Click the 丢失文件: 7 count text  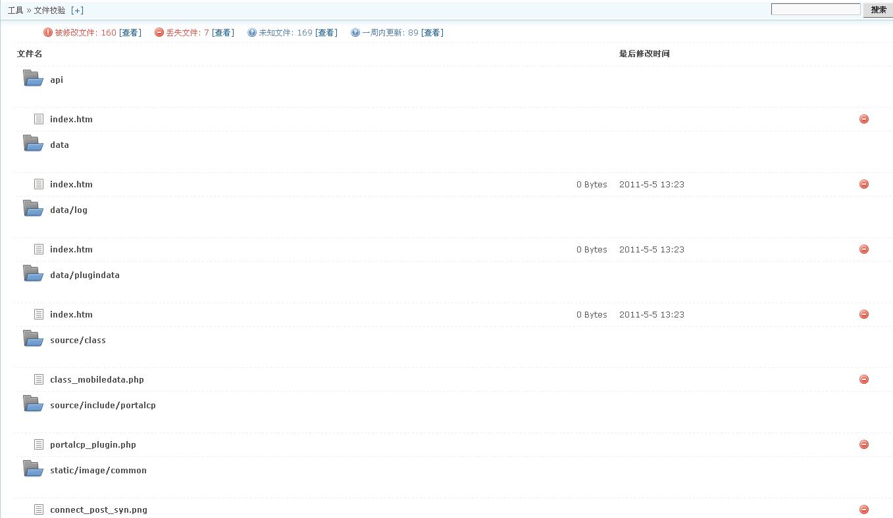(x=188, y=32)
